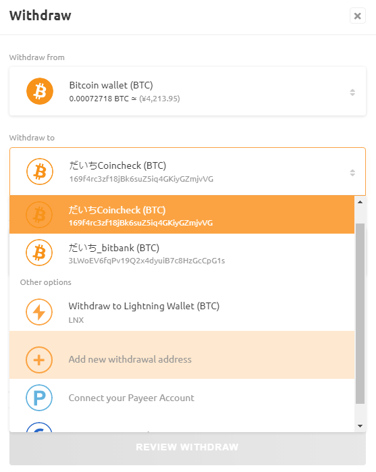
Task: Click the dropdown list scrollbar down arrow
Action: tap(360, 425)
